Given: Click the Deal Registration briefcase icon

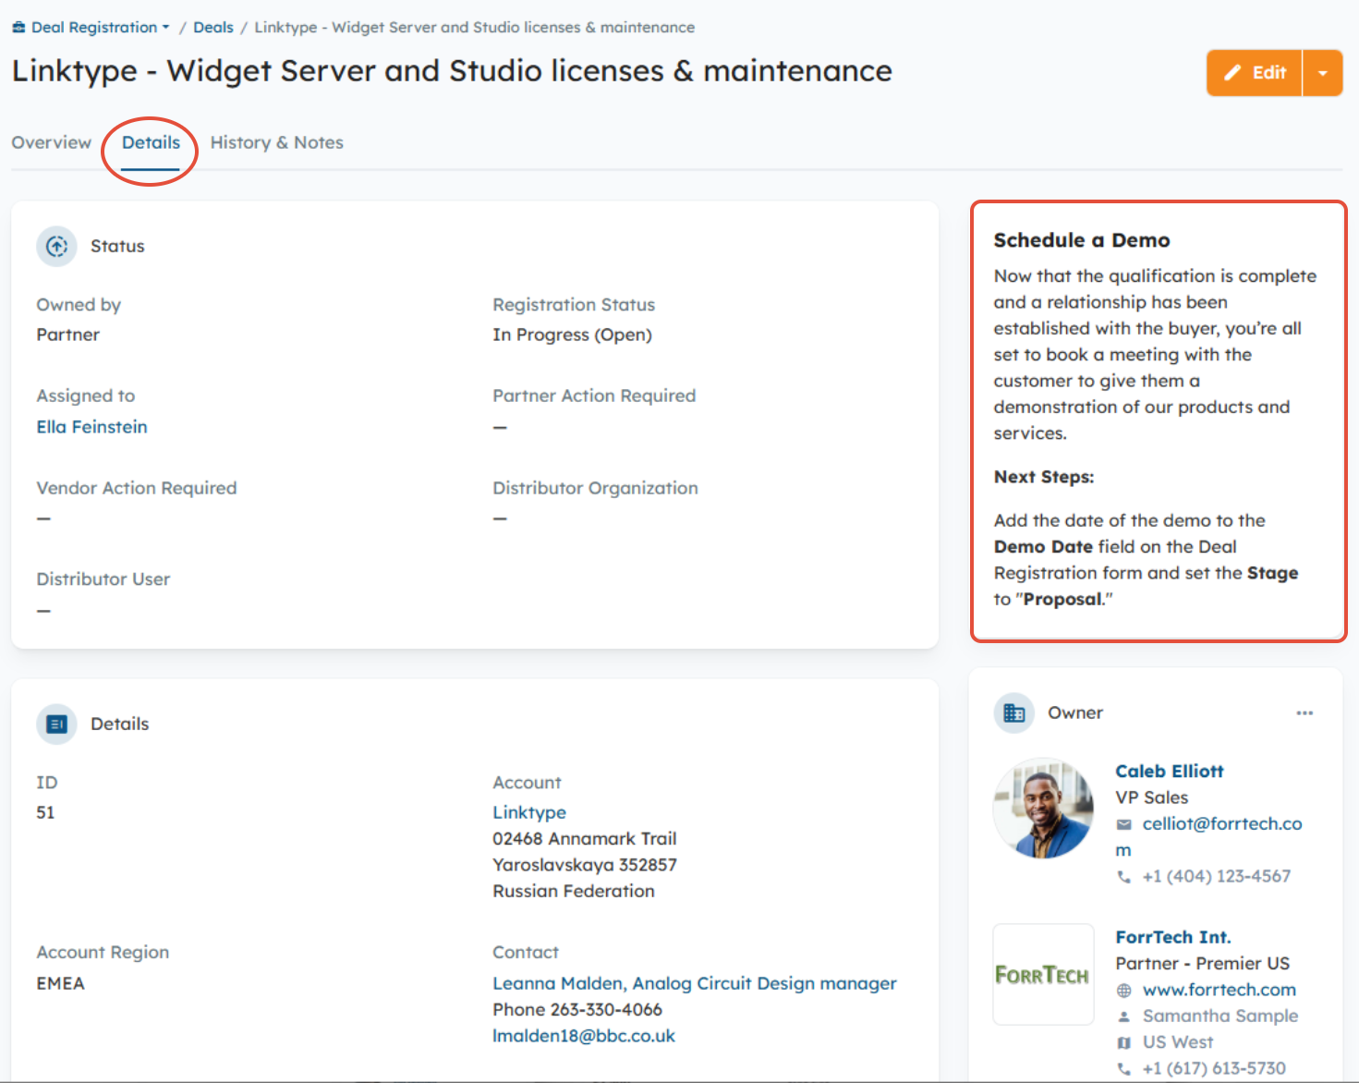Looking at the screenshot, I should click(x=18, y=28).
